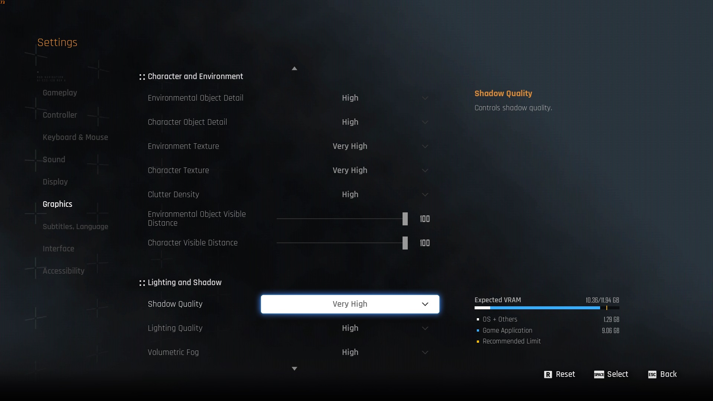The image size is (713, 401).
Task: Click the Character Object Detail label
Action: tap(187, 122)
